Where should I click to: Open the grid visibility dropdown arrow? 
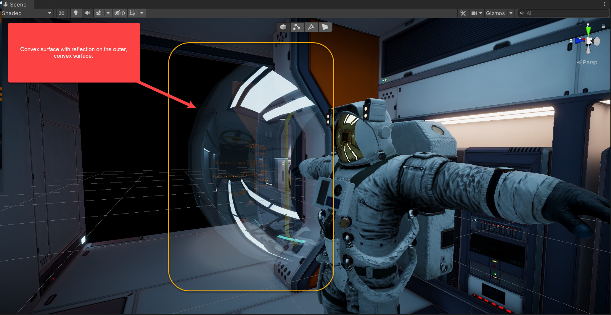click(x=142, y=13)
